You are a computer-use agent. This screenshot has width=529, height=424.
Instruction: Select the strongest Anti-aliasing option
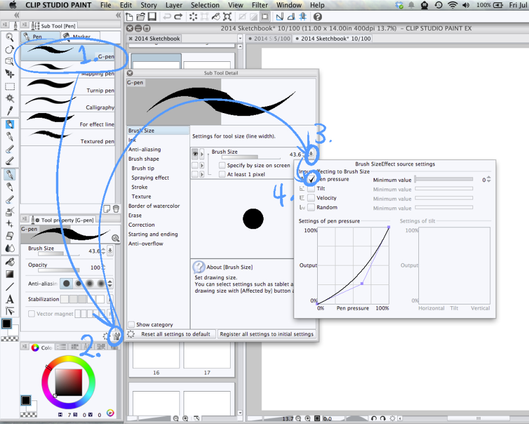[x=101, y=284]
